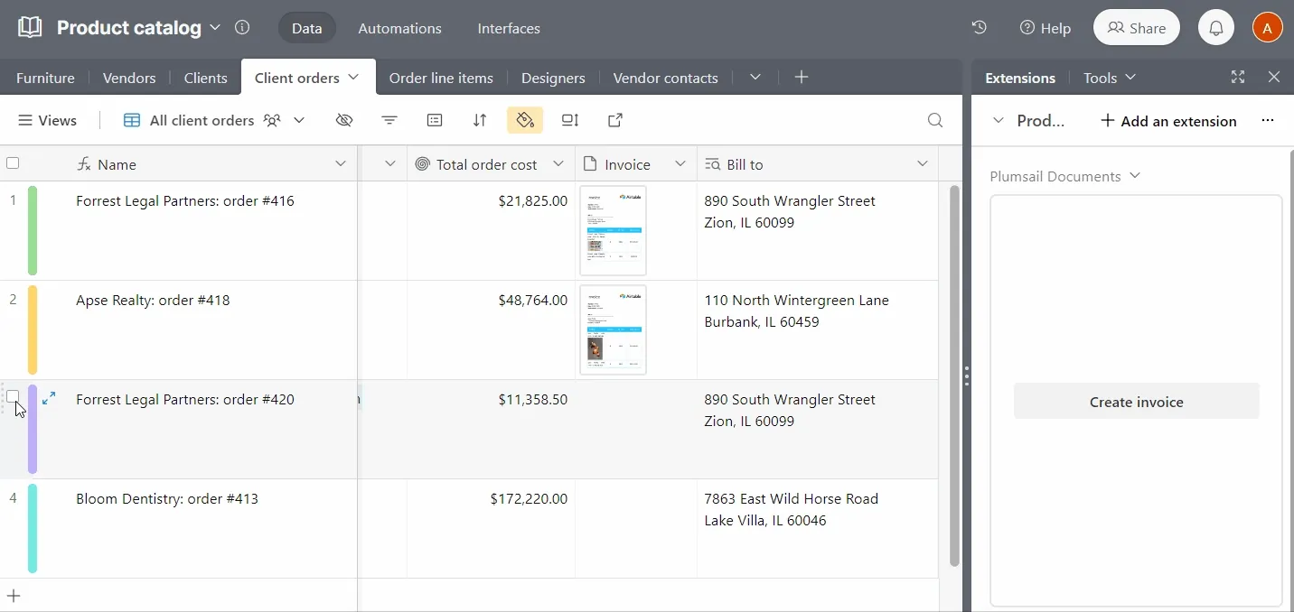Open the Furniture table tab
Image resolution: width=1294 pixels, height=612 pixels.
click(x=45, y=78)
